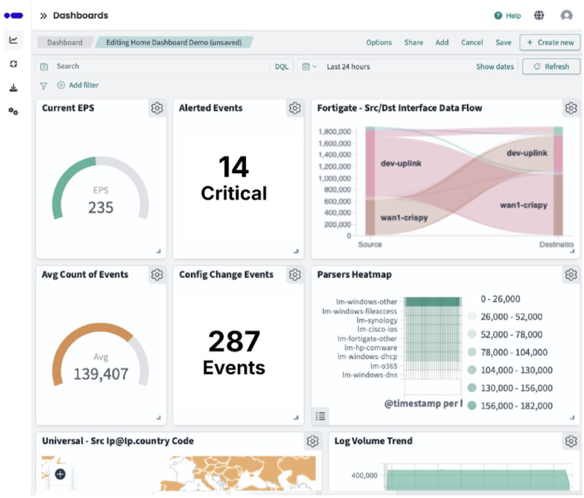The image size is (584, 498).
Task: Click the globe language icon in the header
Action: click(x=539, y=15)
